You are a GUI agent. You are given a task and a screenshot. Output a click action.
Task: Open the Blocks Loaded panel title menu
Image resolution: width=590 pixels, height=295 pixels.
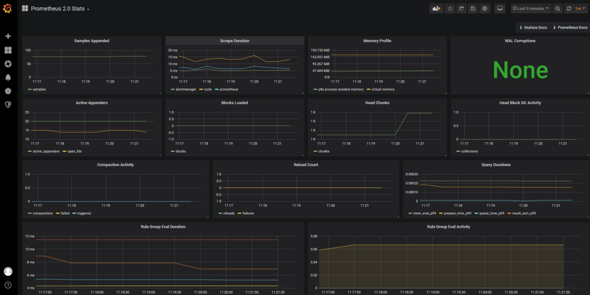[x=235, y=103]
